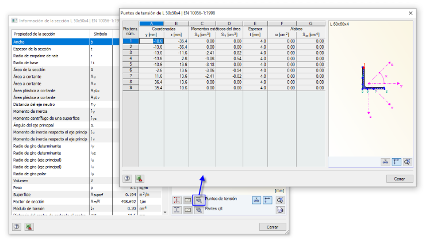437x248 pixels.
Task: Toggle dimensions in section info window graphic
Action: coord(256,200)
